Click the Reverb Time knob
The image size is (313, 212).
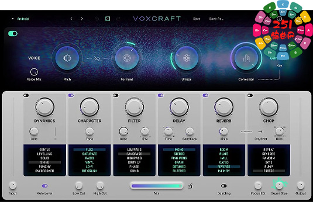(223, 131)
